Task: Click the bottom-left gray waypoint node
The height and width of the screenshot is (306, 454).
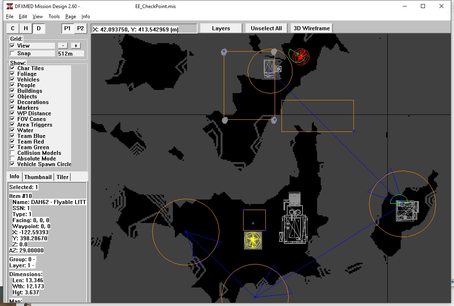Action: 225,120
